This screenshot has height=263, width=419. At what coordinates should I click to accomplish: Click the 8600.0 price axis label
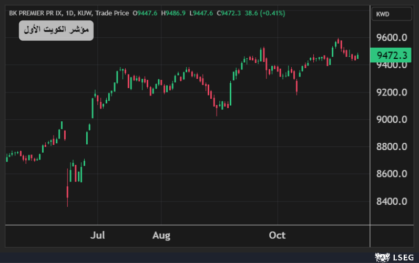(392, 174)
